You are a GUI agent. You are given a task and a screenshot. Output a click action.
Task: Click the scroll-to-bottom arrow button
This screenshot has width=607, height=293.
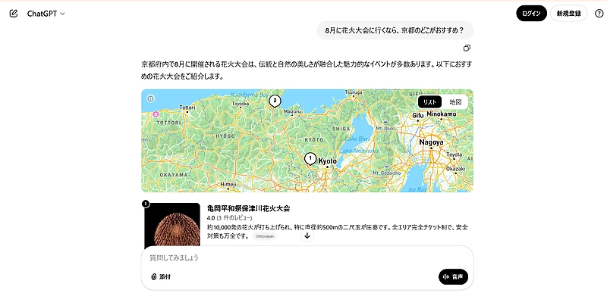pyautogui.click(x=307, y=236)
